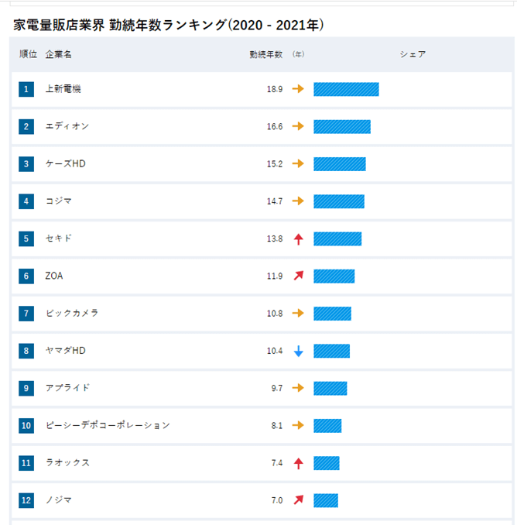Click the ピーシーデポコーポレーション company name
Viewport: 517px width, 525px height.
coord(108,426)
